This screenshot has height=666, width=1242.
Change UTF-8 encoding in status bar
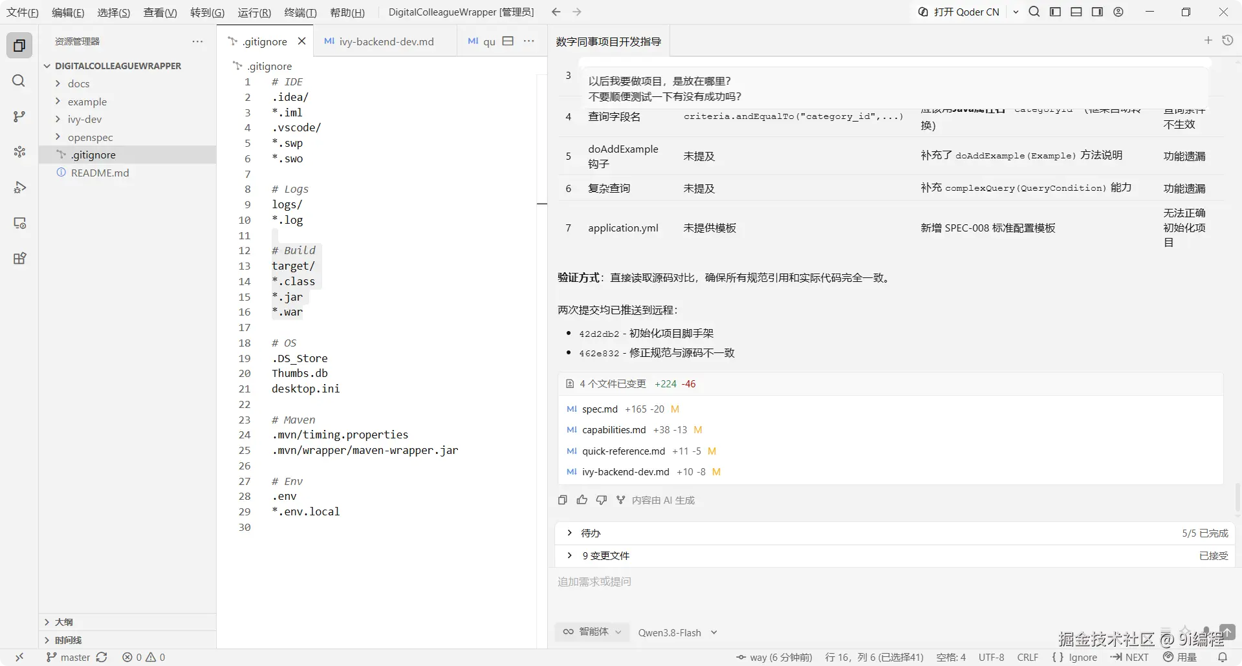click(991, 657)
